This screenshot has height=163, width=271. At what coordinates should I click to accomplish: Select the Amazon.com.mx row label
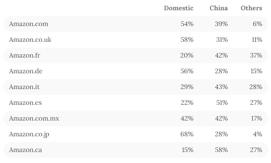tap(34, 118)
